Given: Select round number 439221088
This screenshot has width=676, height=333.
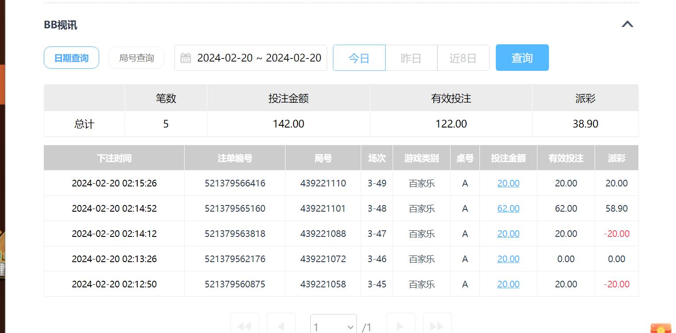Looking at the screenshot, I should pyautogui.click(x=323, y=233).
